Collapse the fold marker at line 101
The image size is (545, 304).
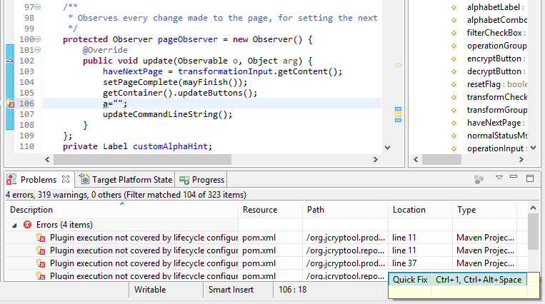pos(38,50)
